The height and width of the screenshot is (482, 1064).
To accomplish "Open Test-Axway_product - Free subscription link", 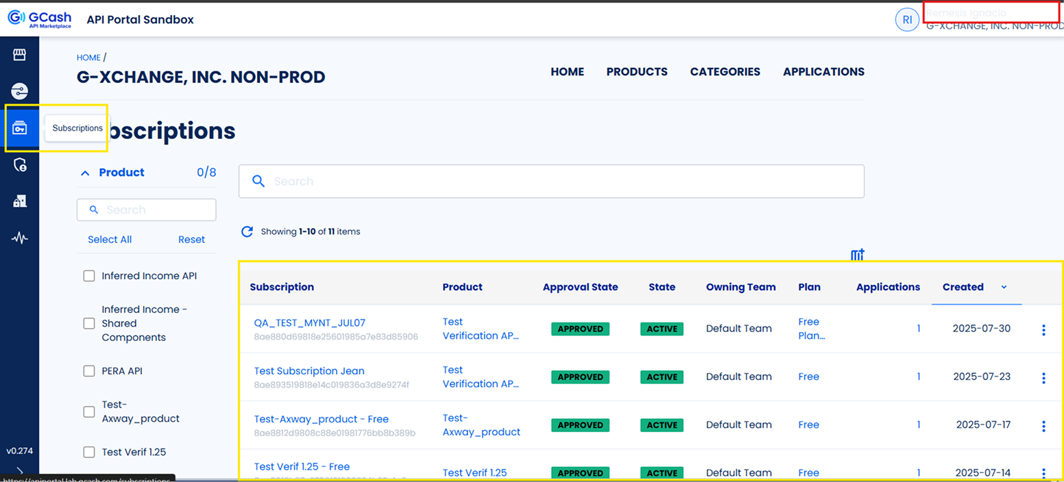I will tap(321, 419).
